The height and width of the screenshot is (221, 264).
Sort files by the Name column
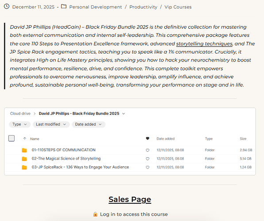(x=35, y=139)
